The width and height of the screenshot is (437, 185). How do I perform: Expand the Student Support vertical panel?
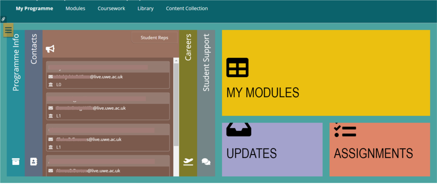(x=206, y=63)
